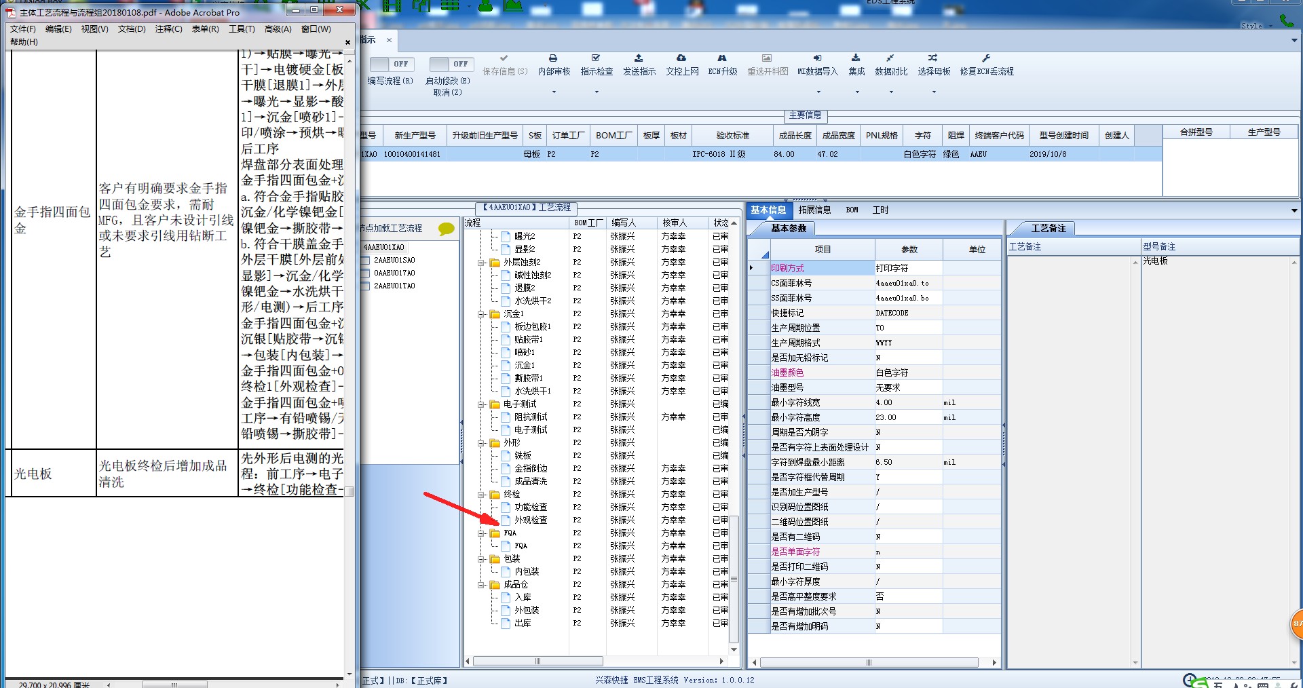
Task: Check the 0AAEU017A0 checkbox
Action: pyautogui.click(x=365, y=273)
